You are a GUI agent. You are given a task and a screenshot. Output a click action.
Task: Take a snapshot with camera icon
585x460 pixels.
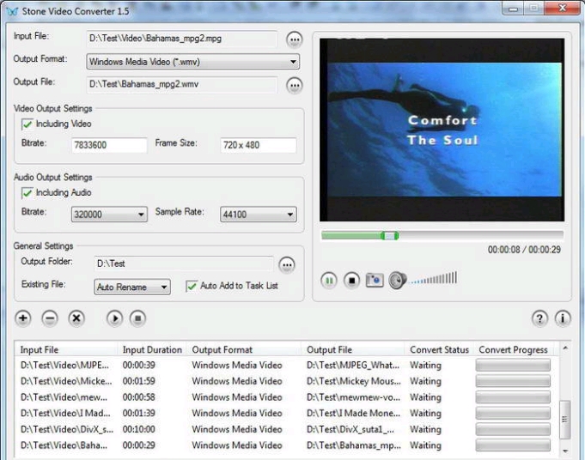[375, 280]
